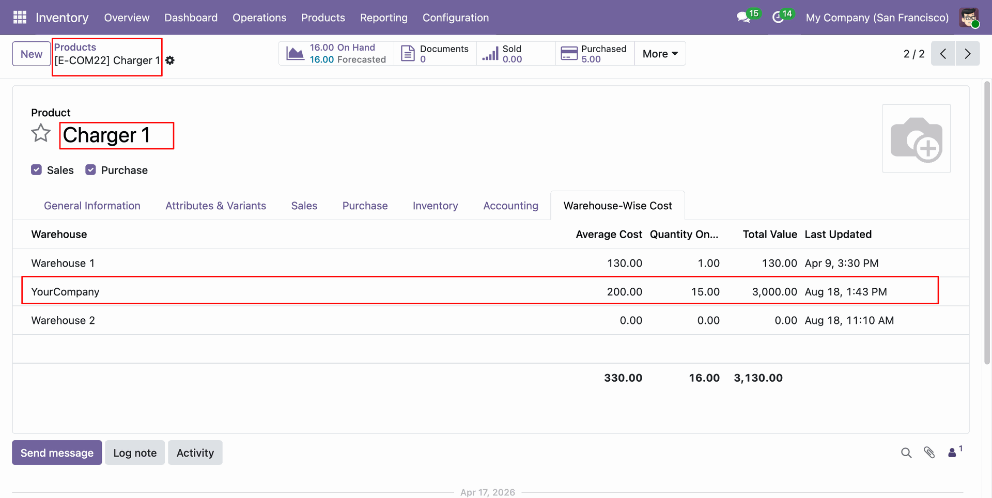Open the Reporting menu
This screenshot has height=498, width=992.
coord(384,18)
